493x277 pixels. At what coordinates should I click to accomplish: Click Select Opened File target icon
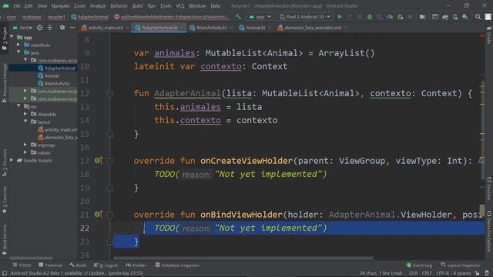tap(39, 28)
